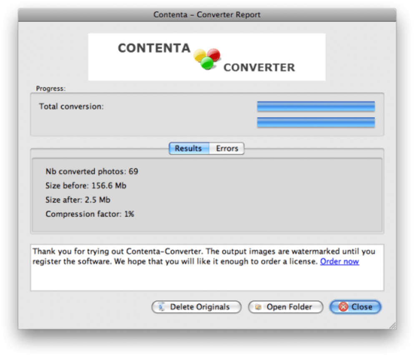Image resolution: width=414 pixels, height=355 pixels.
Task: Switch to the Results tab
Action: (188, 149)
